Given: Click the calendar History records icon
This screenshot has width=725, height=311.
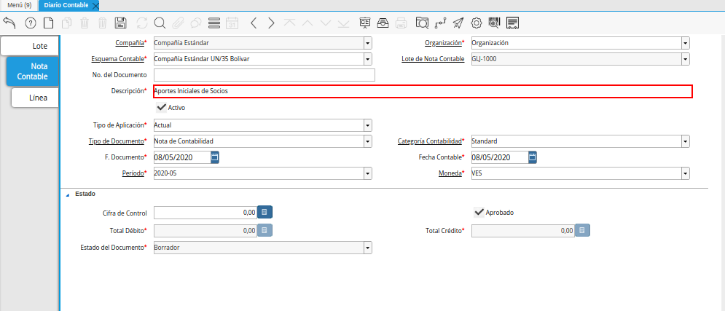Looking at the screenshot, I should [x=232, y=23].
